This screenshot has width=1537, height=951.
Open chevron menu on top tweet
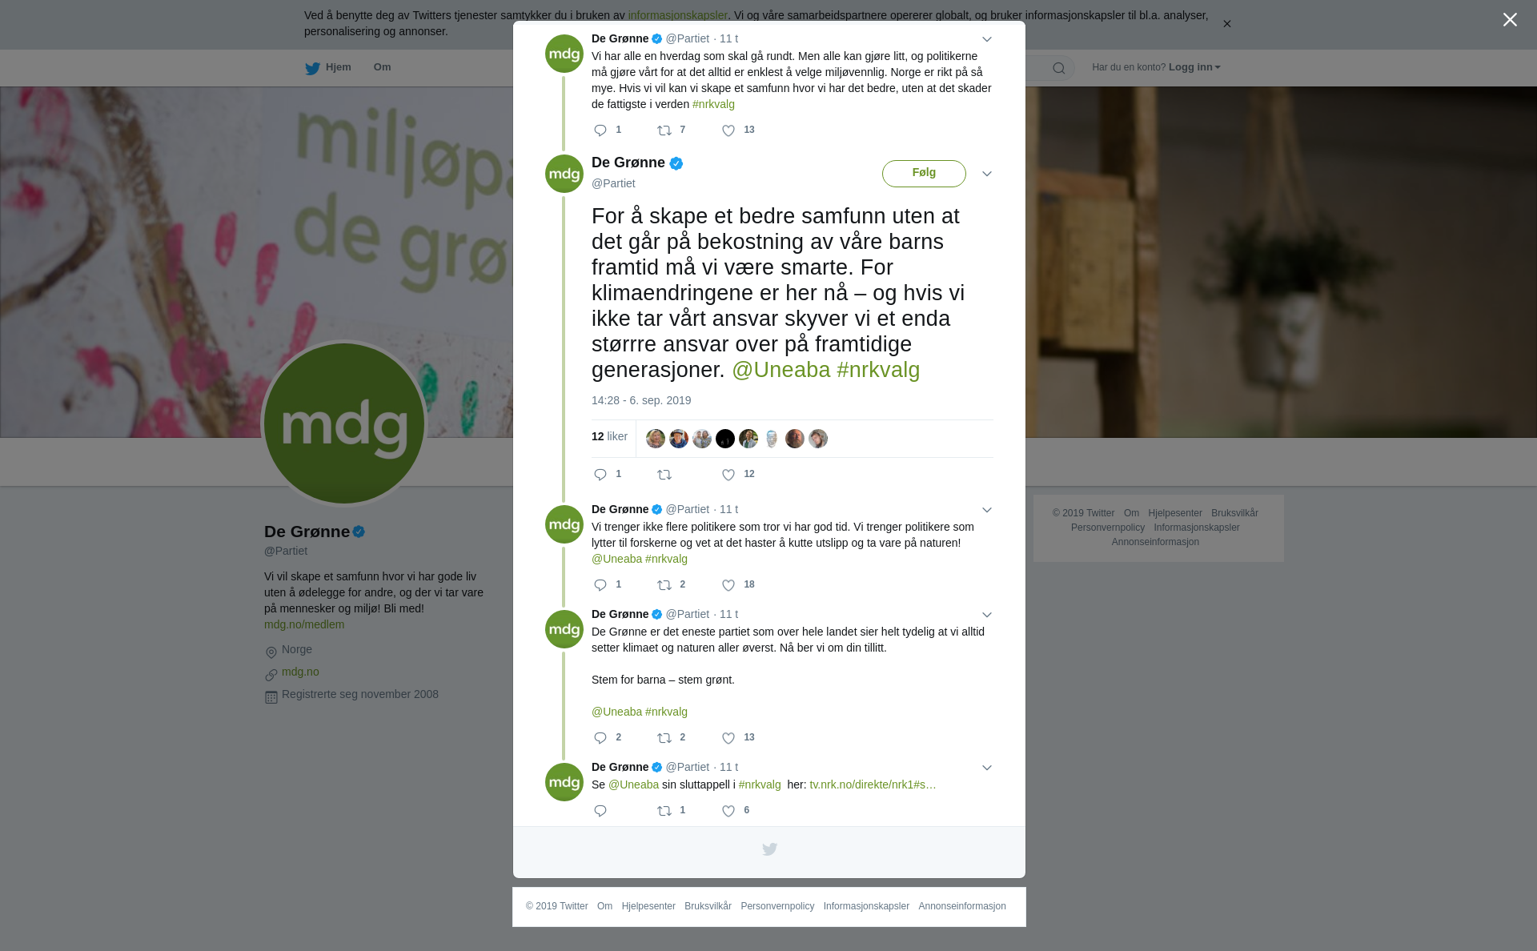pos(986,39)
